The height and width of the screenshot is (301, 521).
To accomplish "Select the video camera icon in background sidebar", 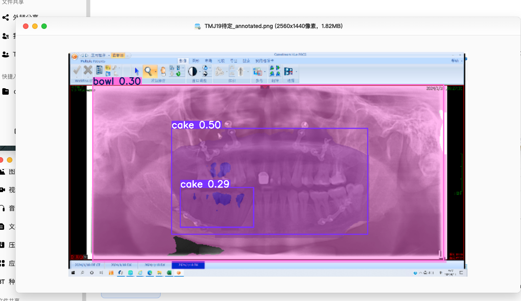I will [x=3, y=190].
